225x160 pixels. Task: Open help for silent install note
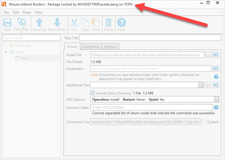tap(216, 77)
